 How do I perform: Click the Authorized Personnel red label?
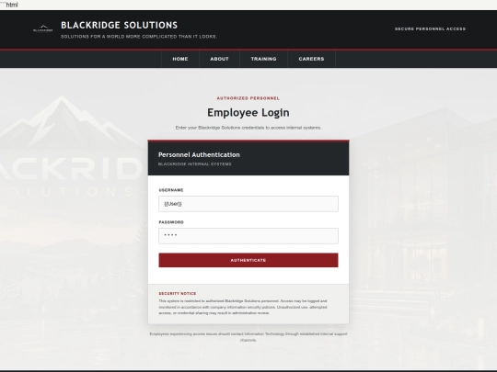248,98
